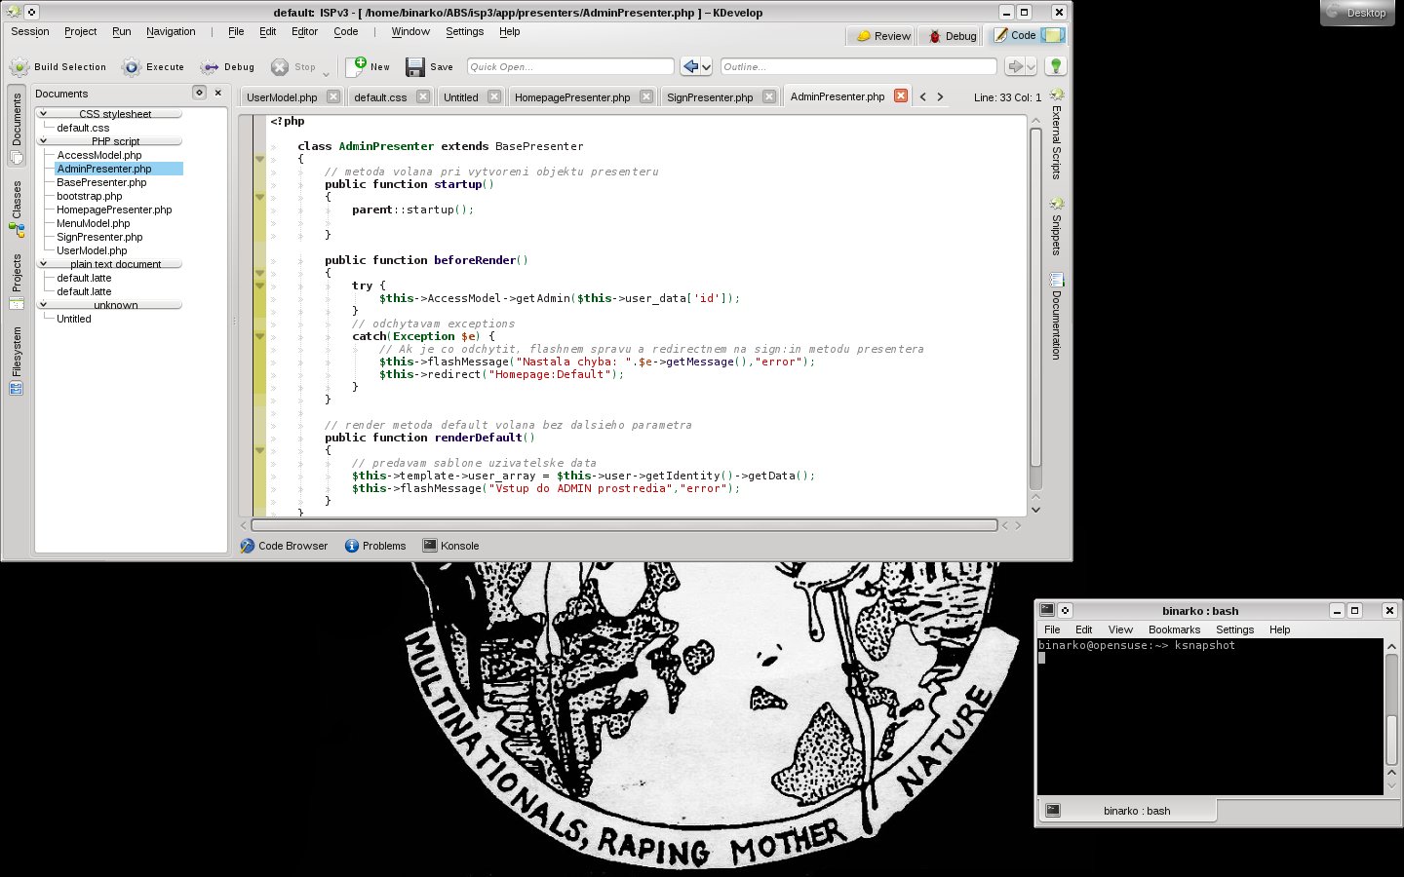Viewport: 1404px width, 877px height.
Task: Close the UserModel.php tab
Action: (333, 96)
